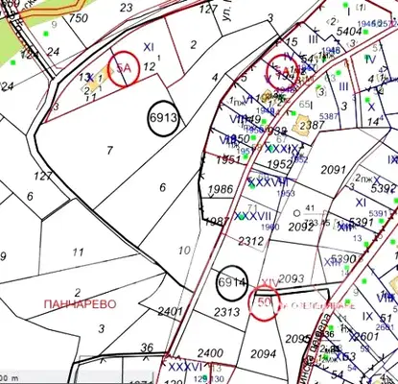The image size is (398, 384).
Task: Select parcel number 2400
Action: (x=210, y=353)
